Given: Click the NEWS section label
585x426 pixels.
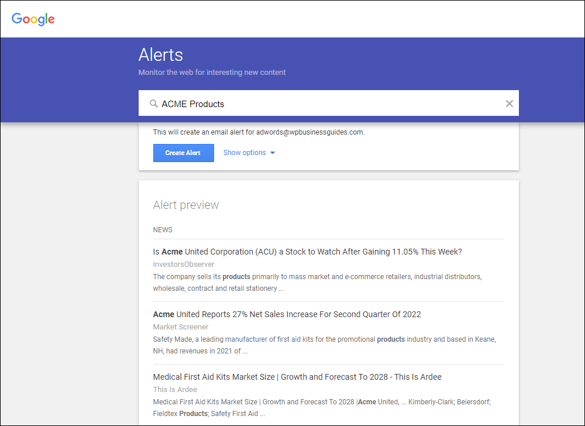Looking at the screenshot, I should [x=163, y=230].
